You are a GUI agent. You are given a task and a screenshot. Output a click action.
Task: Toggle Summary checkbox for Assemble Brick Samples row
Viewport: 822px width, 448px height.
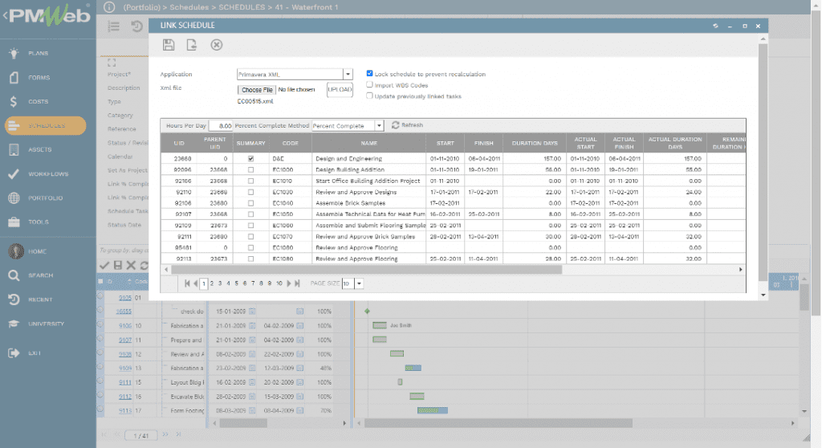[x=250, y=203]
